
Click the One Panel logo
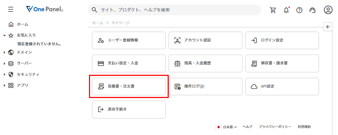(45, 10)
